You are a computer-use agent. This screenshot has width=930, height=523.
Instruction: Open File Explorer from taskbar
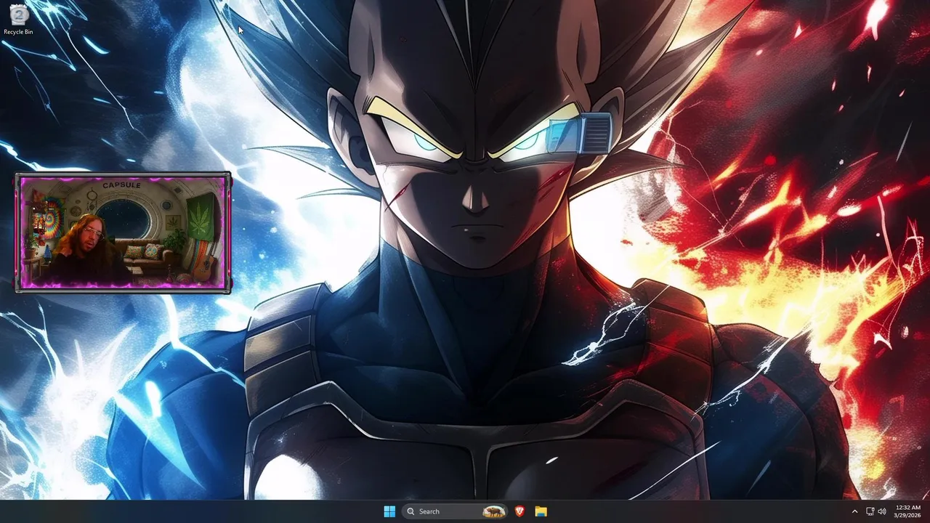click(x=541, y=511)
